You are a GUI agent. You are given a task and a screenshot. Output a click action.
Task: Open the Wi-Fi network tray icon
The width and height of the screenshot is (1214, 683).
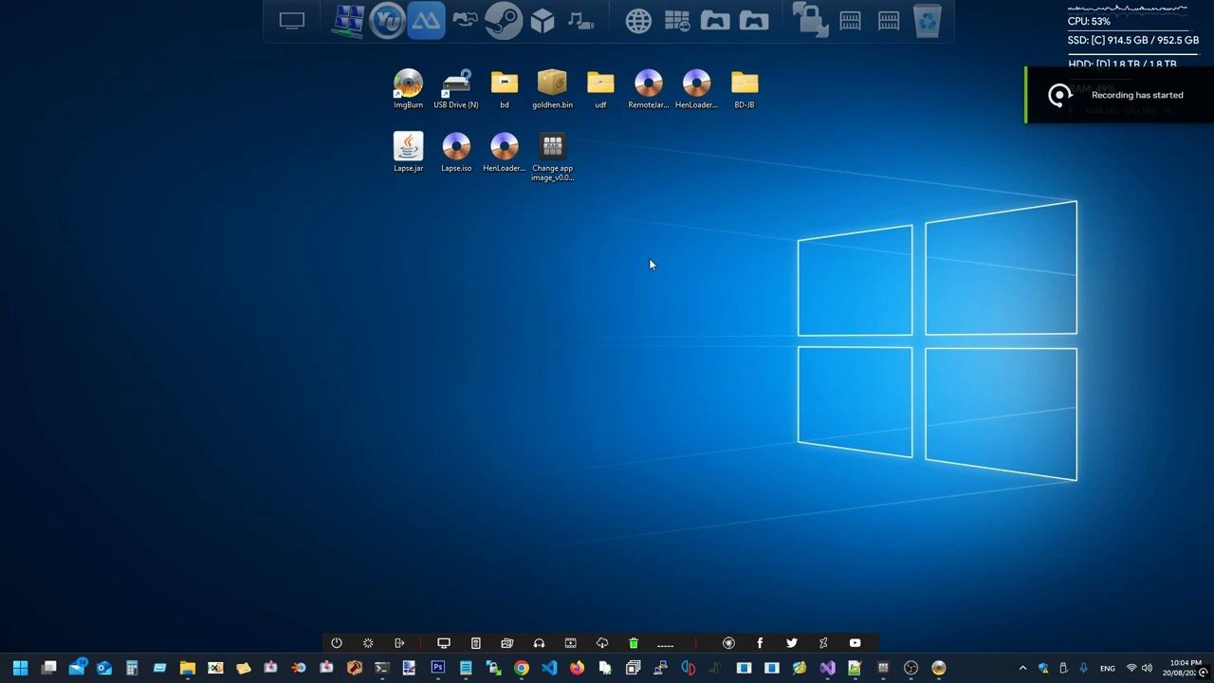pyautogui.click(x=1131, y=668)
